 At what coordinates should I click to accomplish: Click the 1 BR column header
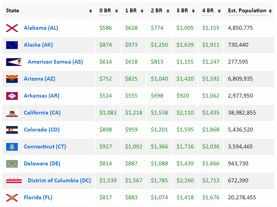(131, 10)
